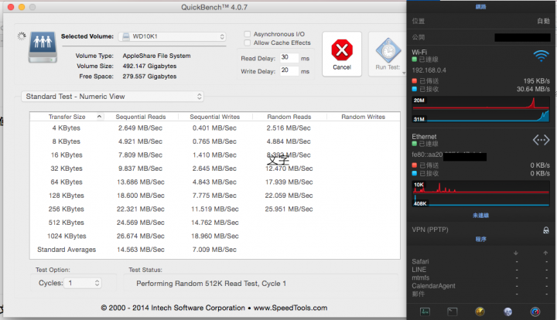Click www.SpeedTools.com link text
This screenshot has width=557, height=320.
[290, 308]
